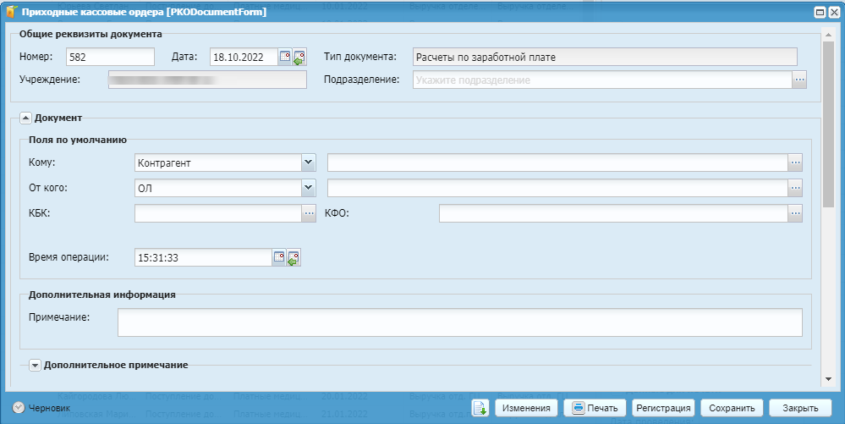The width and height of the screenshot is (845, 424).
Task: Click the document export icon left of Изменения
Action: 480,408
